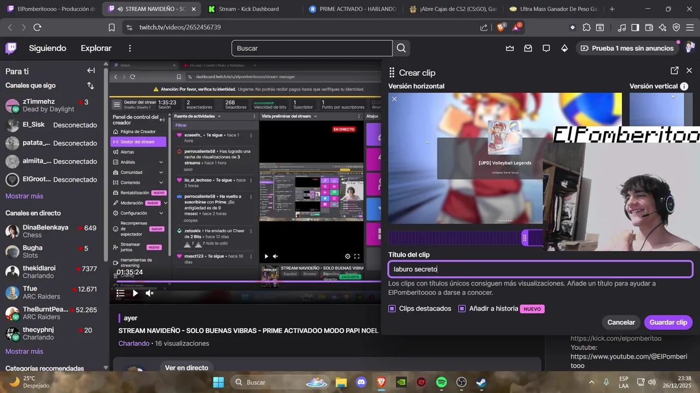The width and height of the screenshot is (700, 393).
Task: Open the Brave media music note control
Action: [x=622, y=27]
